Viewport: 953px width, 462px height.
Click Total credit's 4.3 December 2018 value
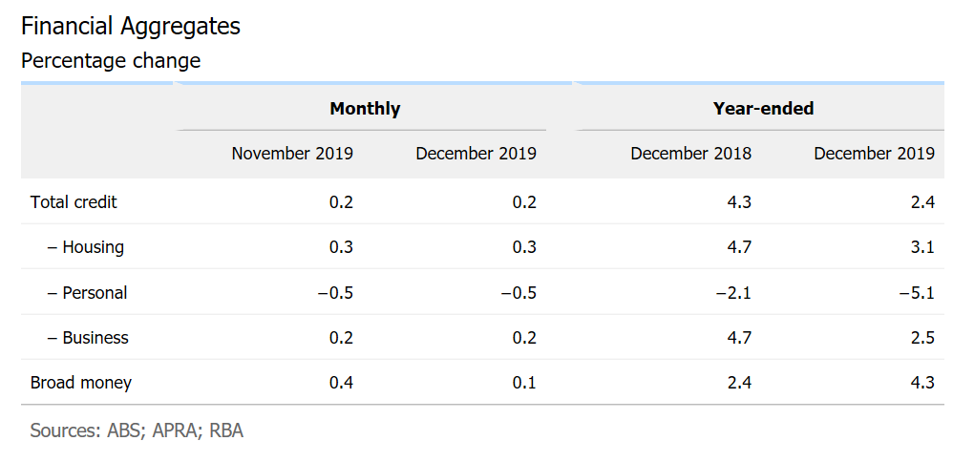pos(739,202)
